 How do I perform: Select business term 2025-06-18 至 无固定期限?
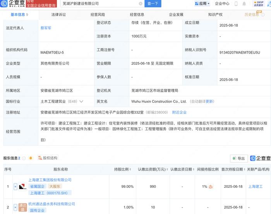pos(152,63)
